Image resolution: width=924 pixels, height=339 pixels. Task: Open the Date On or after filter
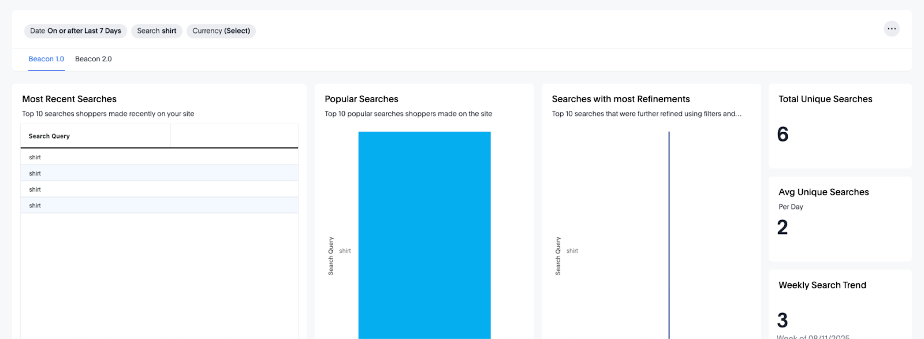pos(76,31)
